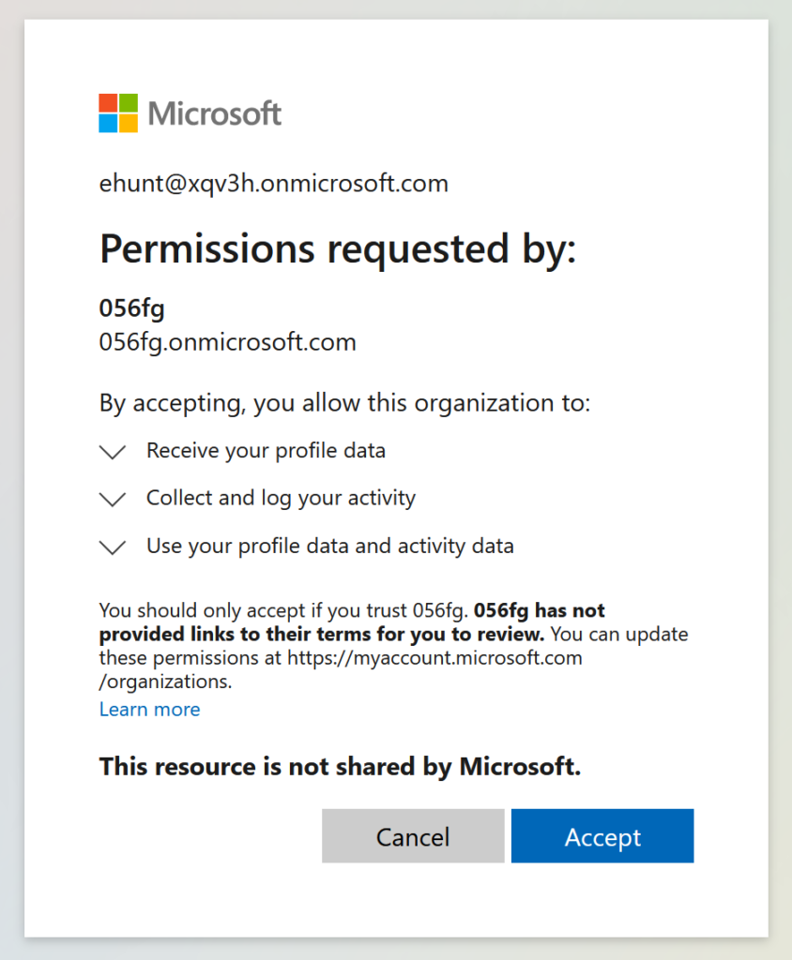The height and width of the screenshot is (960, 792).
Task: Click the bold 056fg organization name
Action: (131, 308)
